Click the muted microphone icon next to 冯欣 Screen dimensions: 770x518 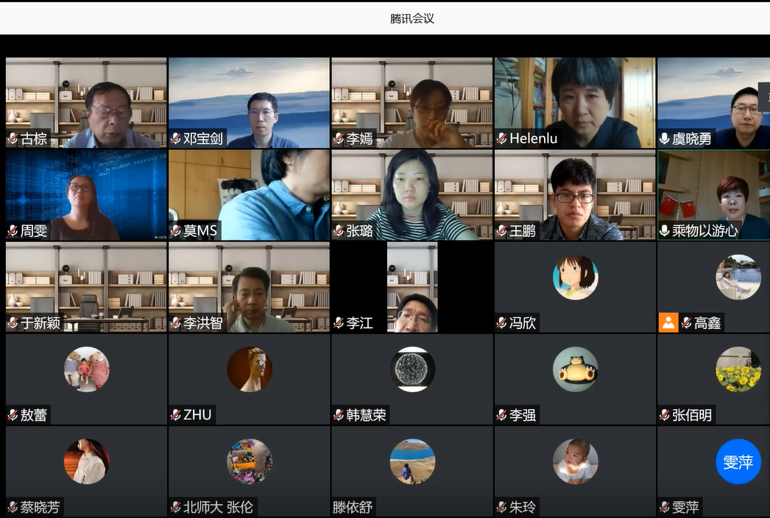tap(502, 323)
